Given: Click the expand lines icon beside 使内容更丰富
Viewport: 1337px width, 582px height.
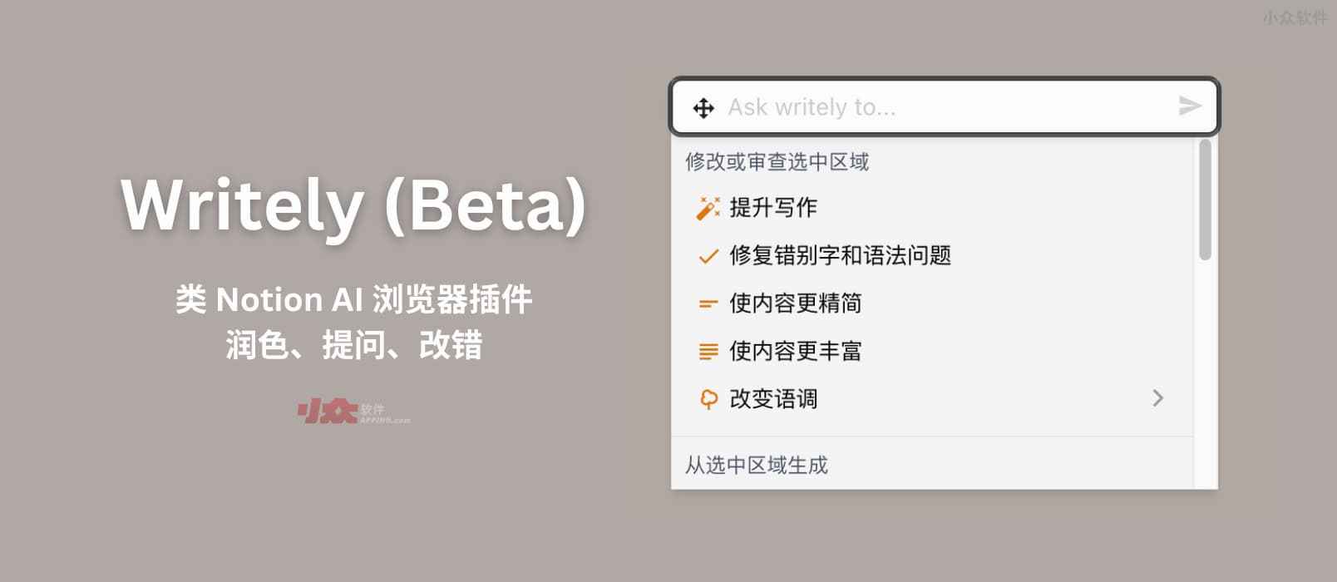Looking at the screenshot, I should pyautogui.click(x=706, y=350).
